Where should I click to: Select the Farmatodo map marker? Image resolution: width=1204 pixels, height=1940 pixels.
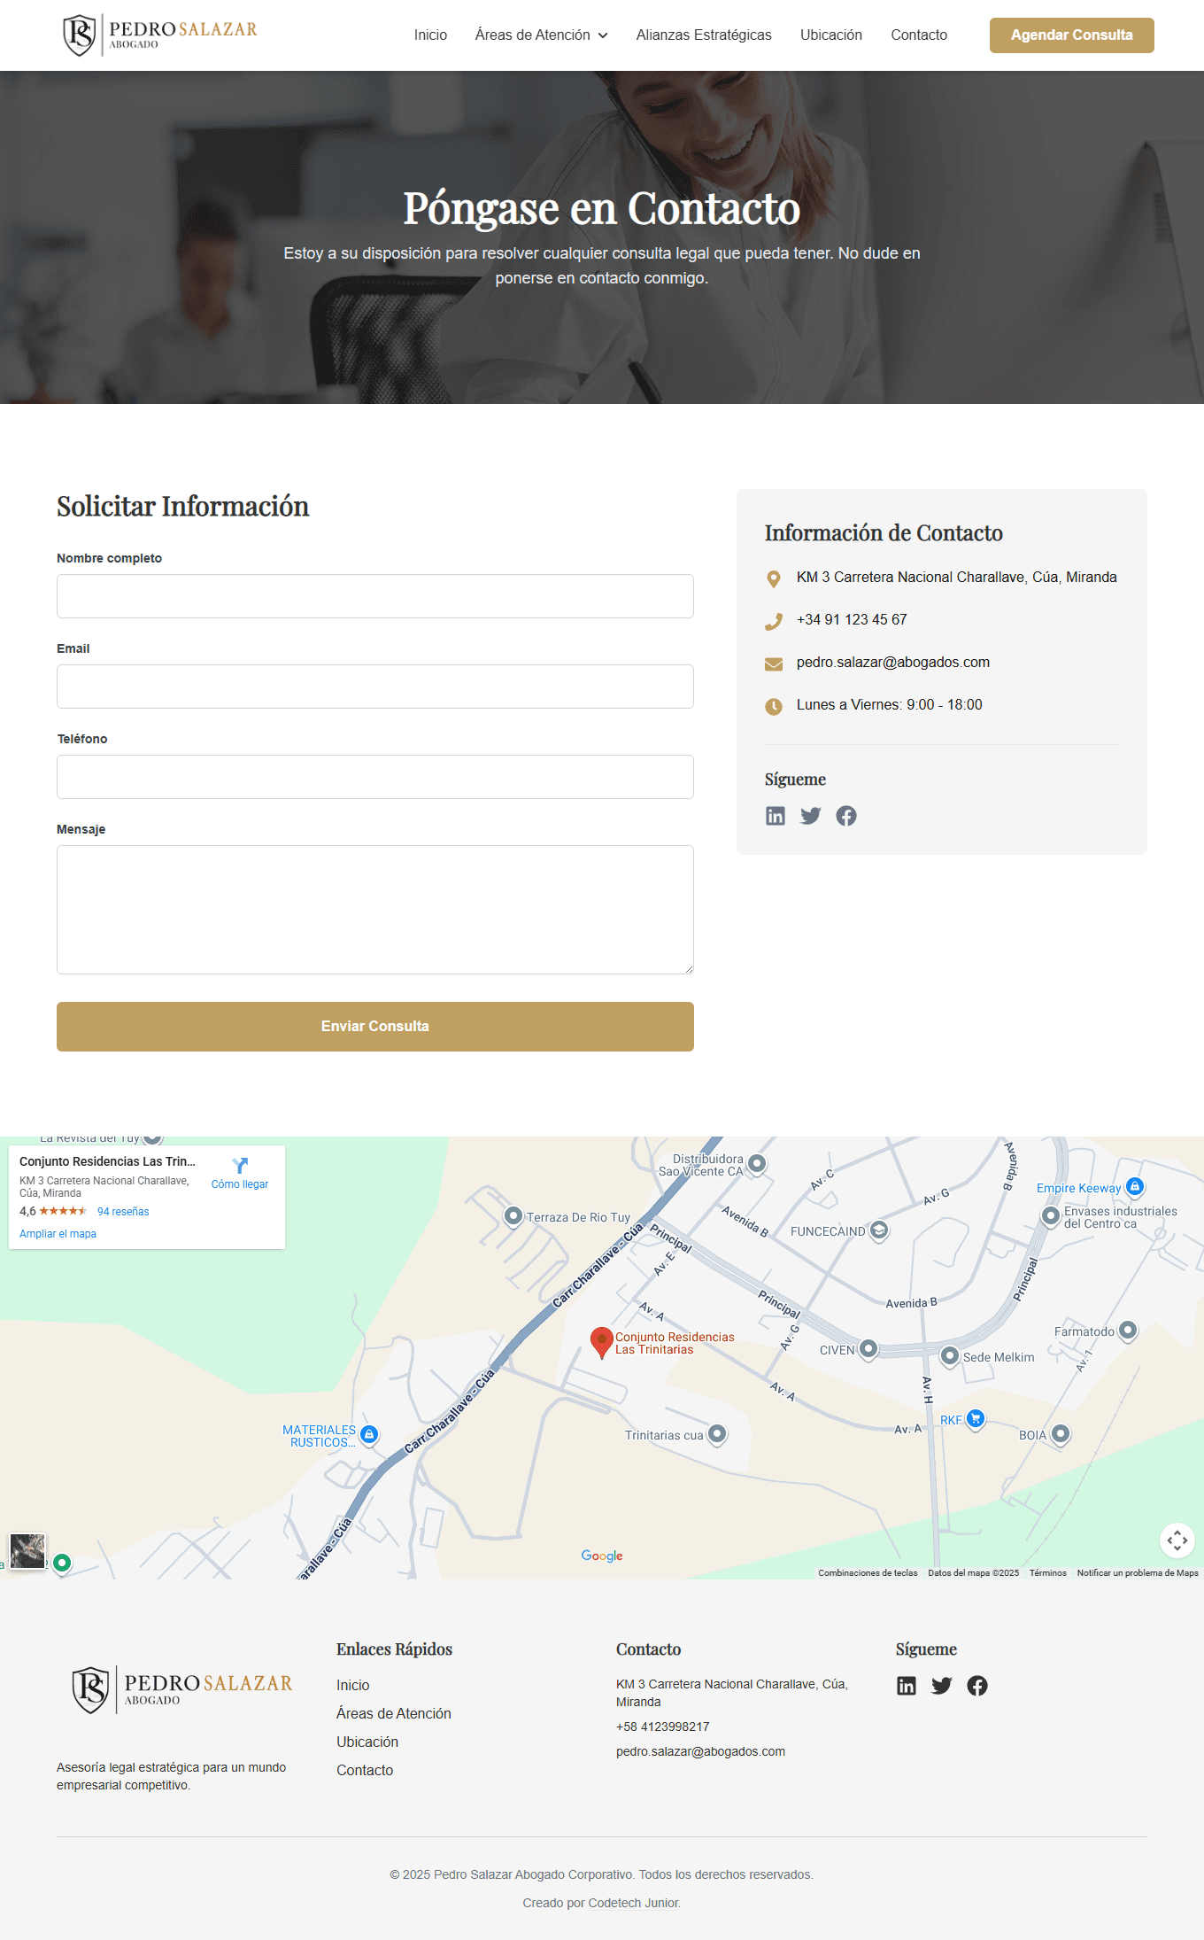[1128, 1331]
